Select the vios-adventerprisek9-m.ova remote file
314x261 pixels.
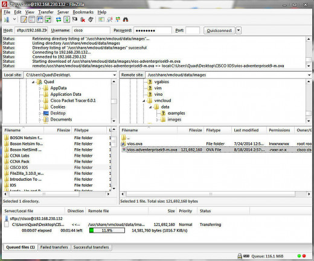216,149
